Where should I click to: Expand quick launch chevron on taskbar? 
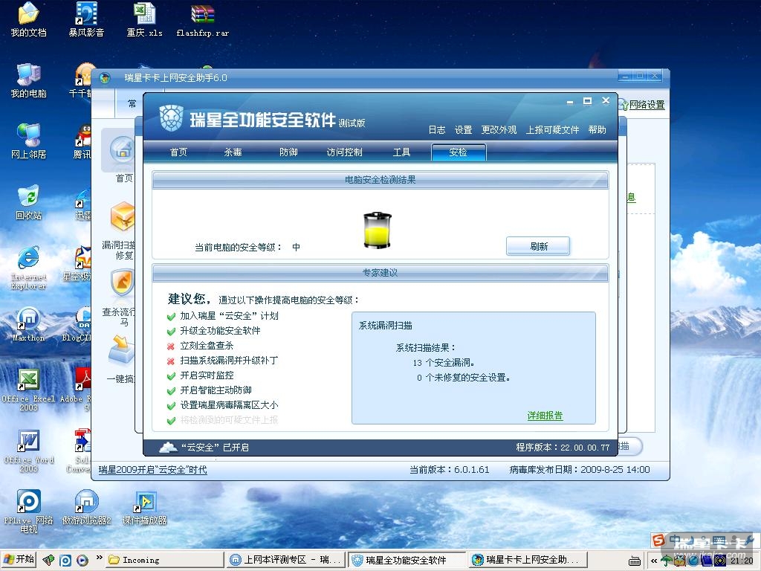click(x=100, y=558)
